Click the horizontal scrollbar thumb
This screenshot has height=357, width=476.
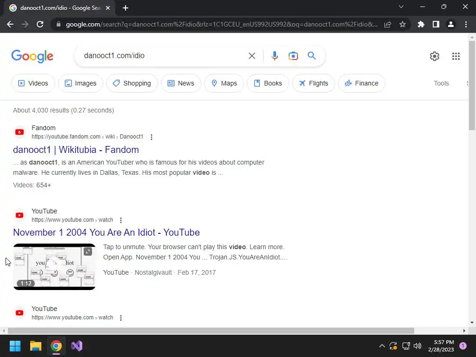(x=211, y=331)
